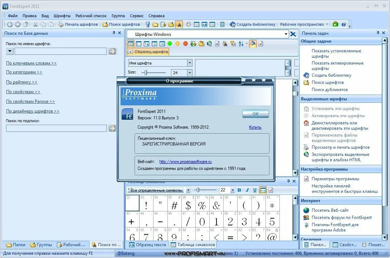Open the Сервис menu

[x=137, y=16]
